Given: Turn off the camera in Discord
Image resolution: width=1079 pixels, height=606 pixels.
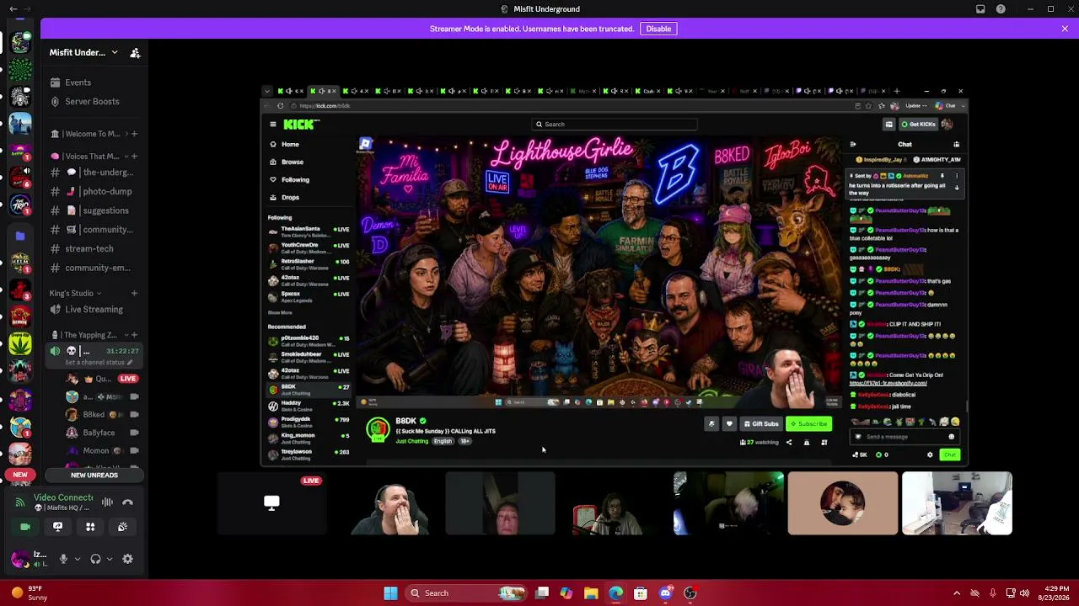Looking at the screenshot, I should point(25,527).
